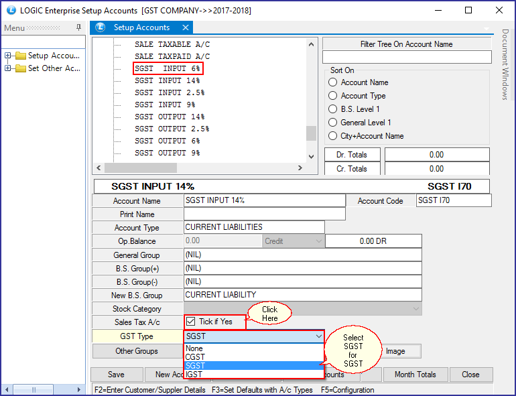The width and height of the screenshot is (516, 396).
Task: Click account tree scroll up arrow
Action: tap(312, 44)
